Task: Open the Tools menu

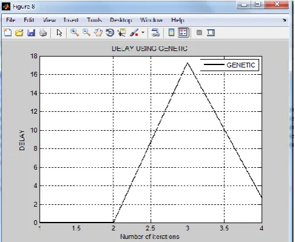Action: tap(94, 20)
